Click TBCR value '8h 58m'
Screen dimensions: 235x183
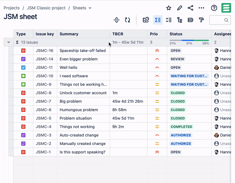(x=119, y=110)
